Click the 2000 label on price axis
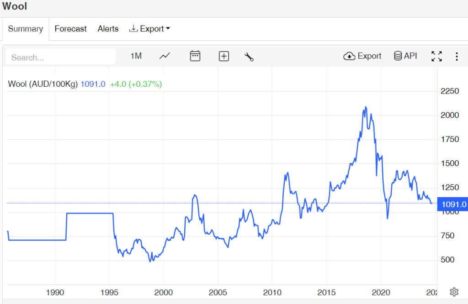Image resolution: width=468 pixels, height=304 pixels. point(450,115)
